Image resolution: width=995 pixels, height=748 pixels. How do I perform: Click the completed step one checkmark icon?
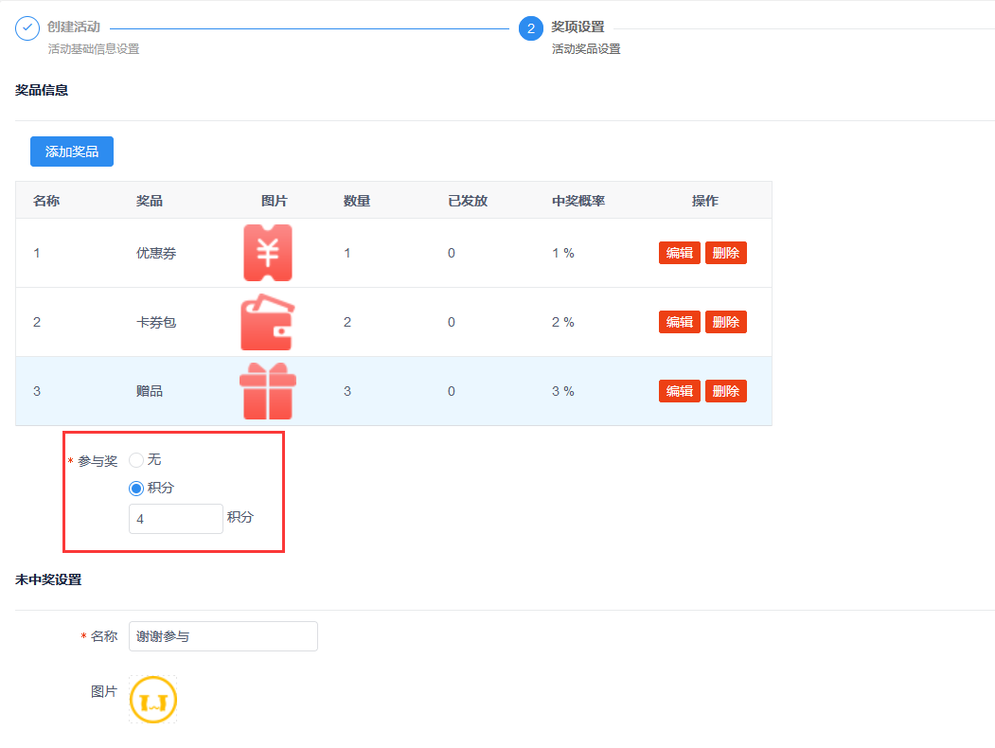click(27, 27)
